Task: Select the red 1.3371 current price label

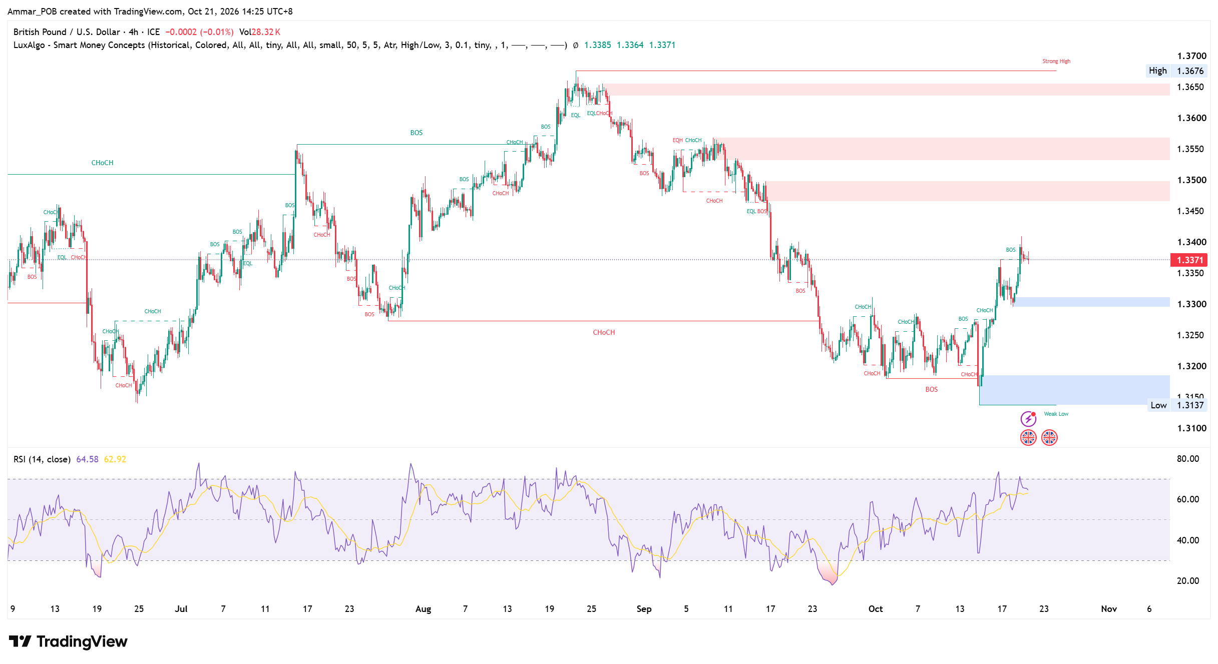Action: pyautogui.click(x=1189, y=260)
